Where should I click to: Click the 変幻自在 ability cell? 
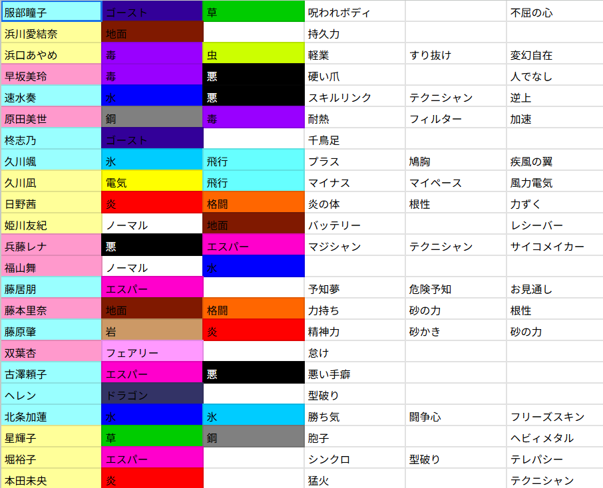554,55
